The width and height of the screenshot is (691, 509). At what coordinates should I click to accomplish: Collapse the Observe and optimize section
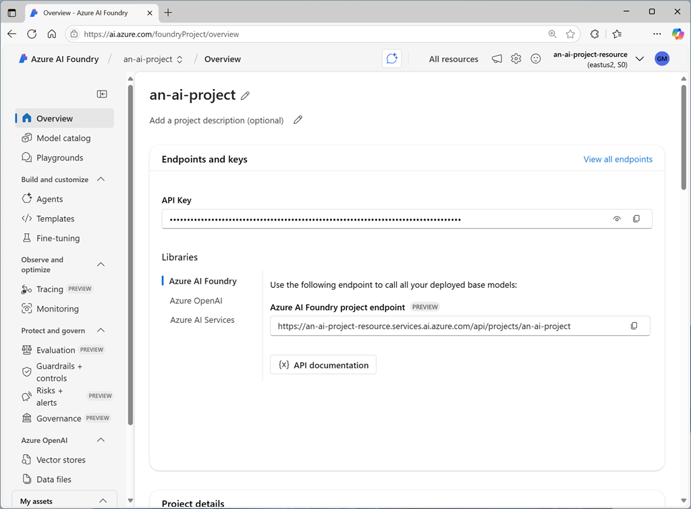pos(101,264)
